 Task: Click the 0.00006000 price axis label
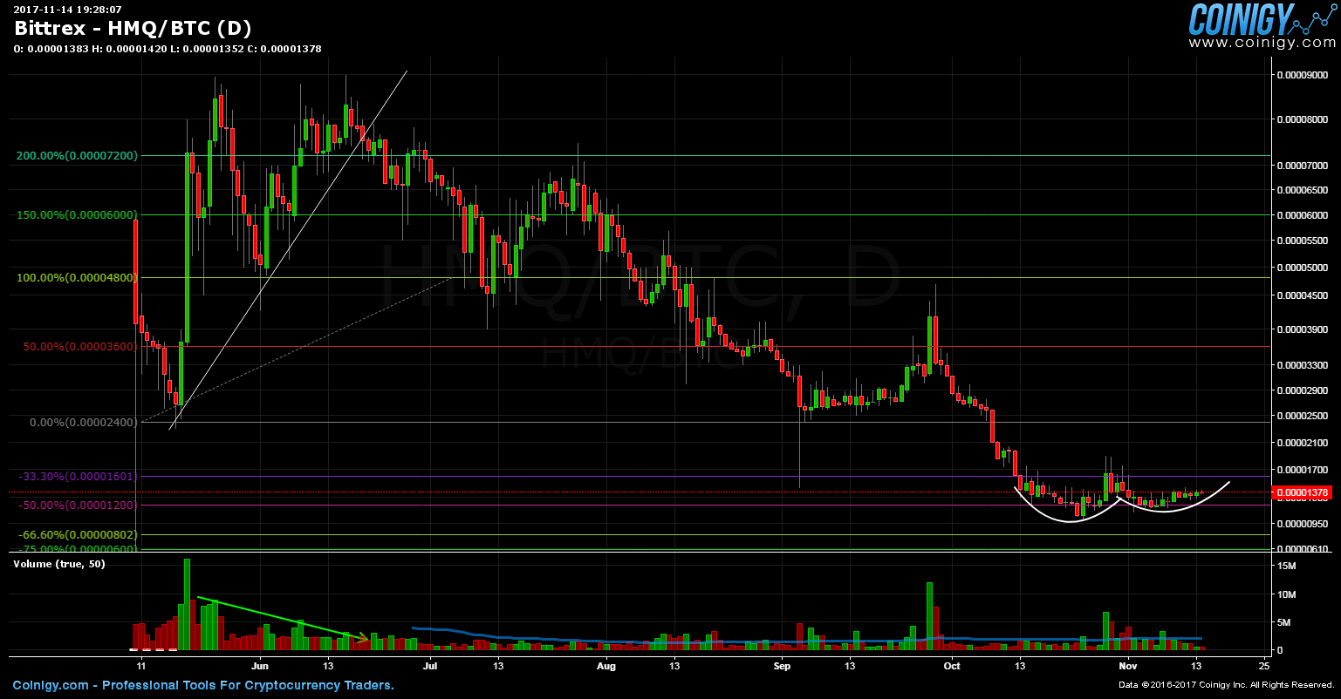1303,214
